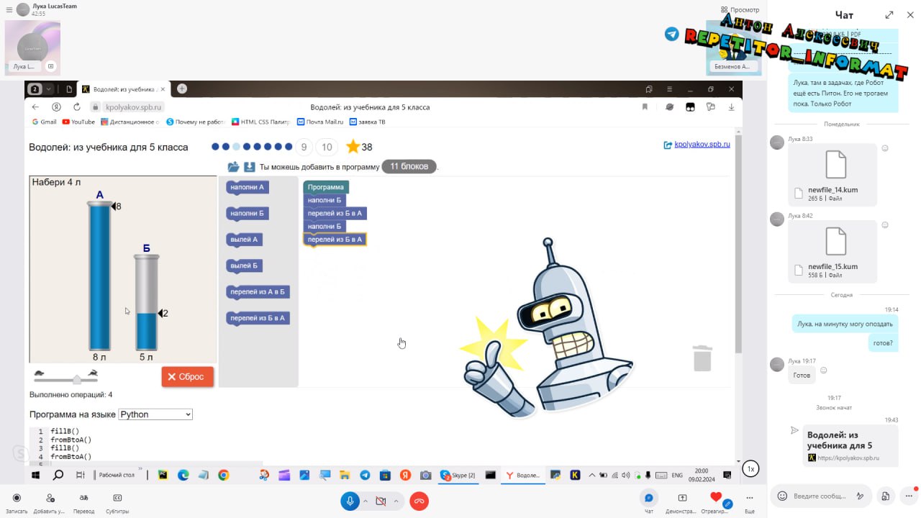Select the перелей из Б в А palette block
The image size is (921, 518).
(258, 318)
